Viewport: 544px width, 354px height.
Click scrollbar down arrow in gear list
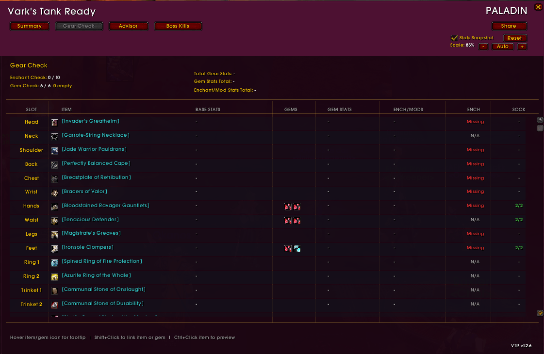pos(540,313)
